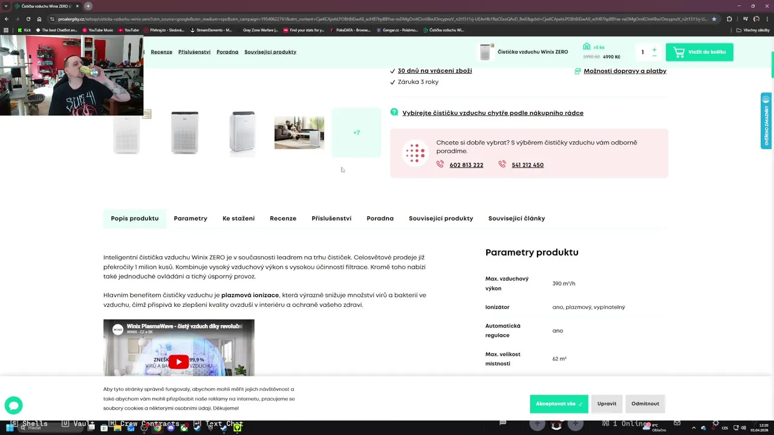
Task: Jump to Recenze in the sticky header
Action: (161, 52)
